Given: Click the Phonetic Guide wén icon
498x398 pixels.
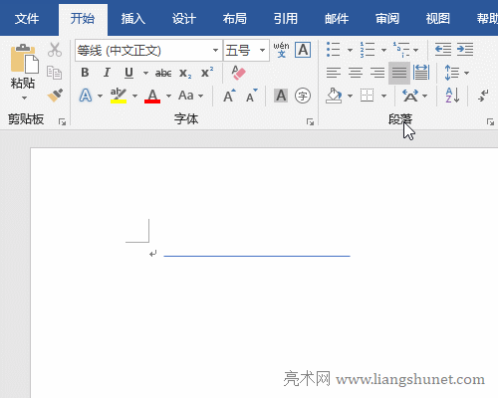Looking at the screenshot, I should click(x=281, y=50).
